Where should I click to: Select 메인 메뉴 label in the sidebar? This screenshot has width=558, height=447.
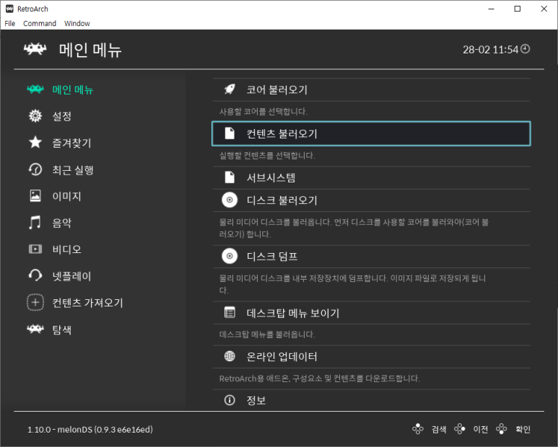coord(73,89)
